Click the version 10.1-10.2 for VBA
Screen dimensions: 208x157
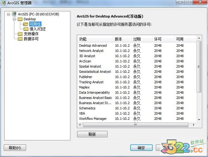coord(122,113)
